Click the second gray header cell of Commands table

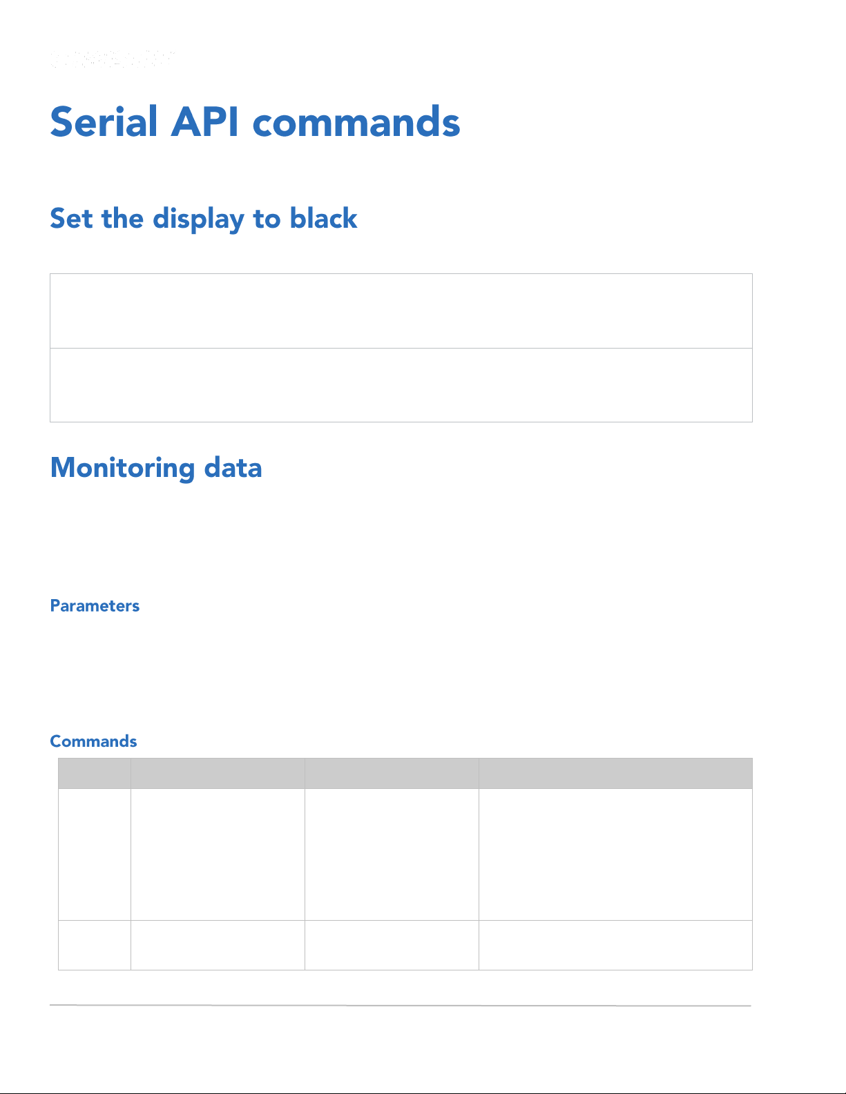point(218,773)
